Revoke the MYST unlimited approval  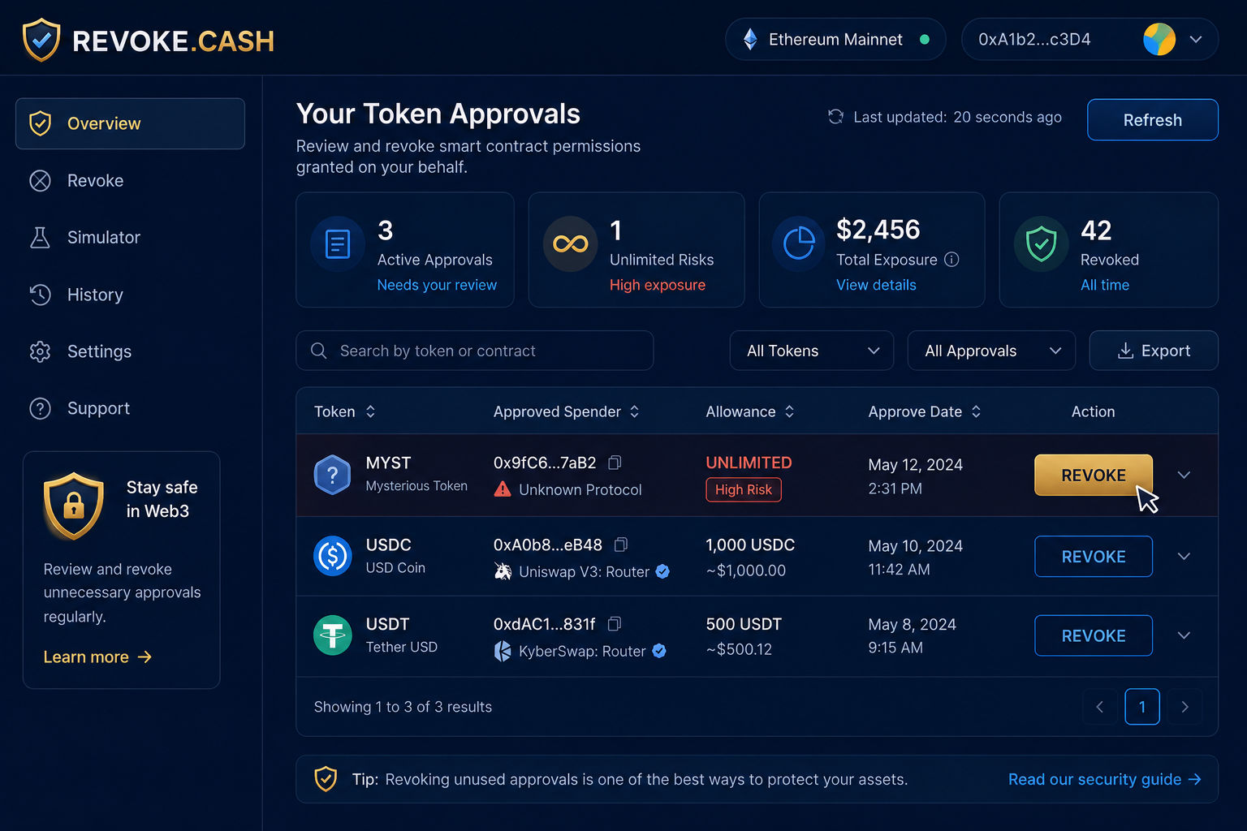(x=1093, y=475)
